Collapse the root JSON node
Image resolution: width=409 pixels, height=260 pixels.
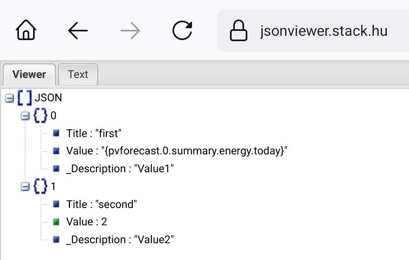pos(9,98)
